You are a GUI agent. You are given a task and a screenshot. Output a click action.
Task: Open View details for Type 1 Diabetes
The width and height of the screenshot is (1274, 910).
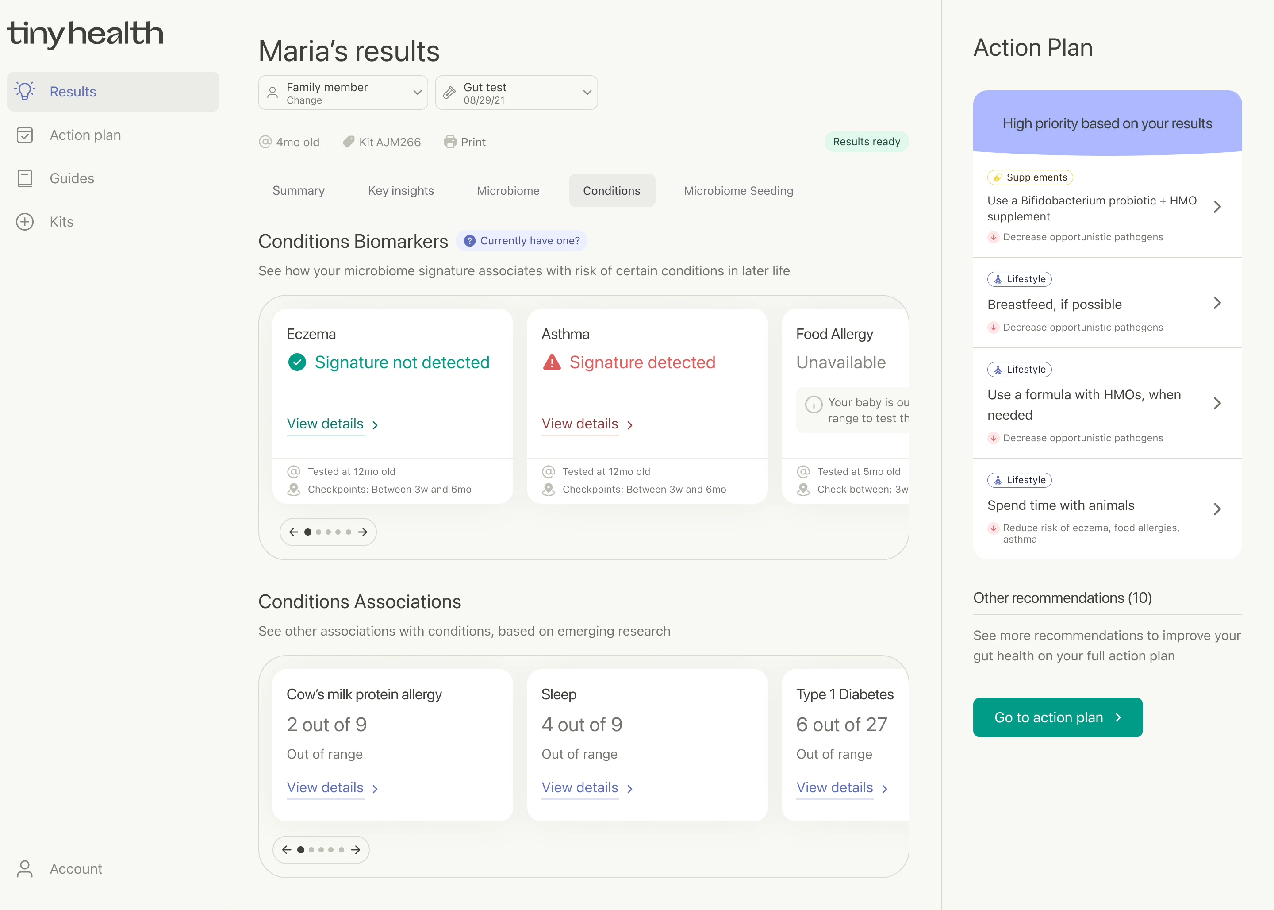point(842,788)
